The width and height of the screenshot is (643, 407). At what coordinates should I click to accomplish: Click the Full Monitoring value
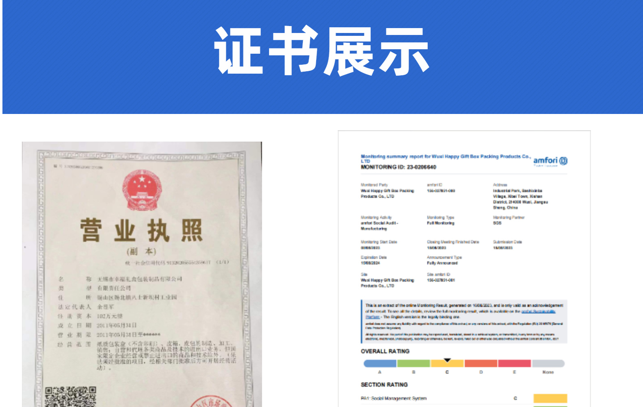[440, 223]
